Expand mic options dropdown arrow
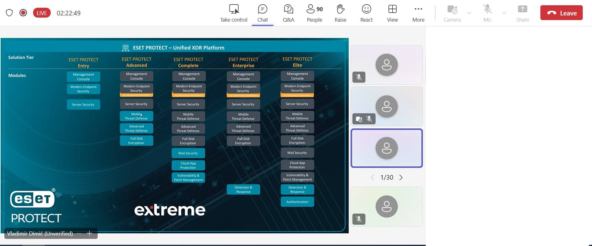Image resolution: width=592 pixels, height=246 pixels. pos(504,13)
